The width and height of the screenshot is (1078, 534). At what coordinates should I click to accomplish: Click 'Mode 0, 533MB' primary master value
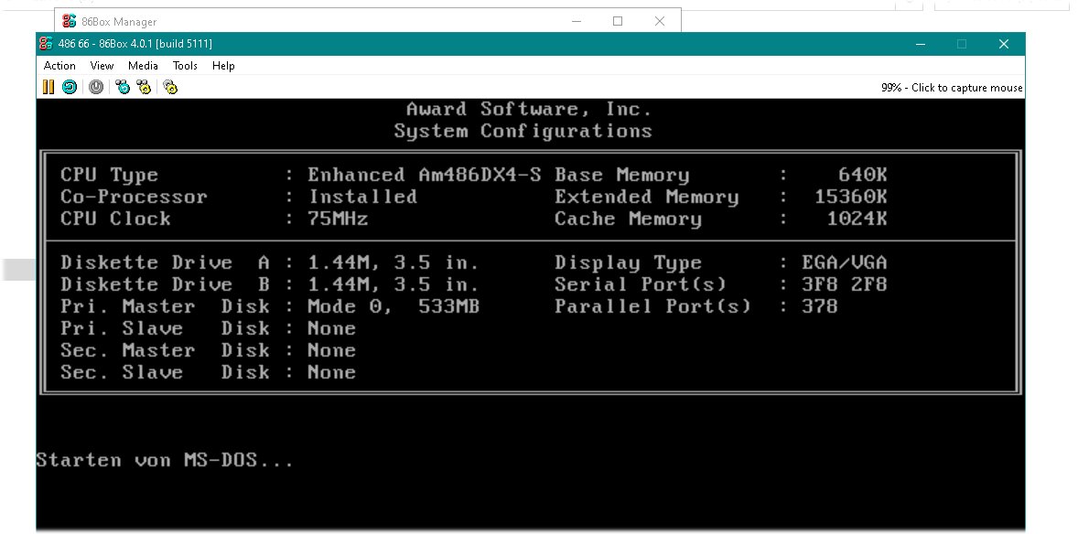tap(393, 306)
